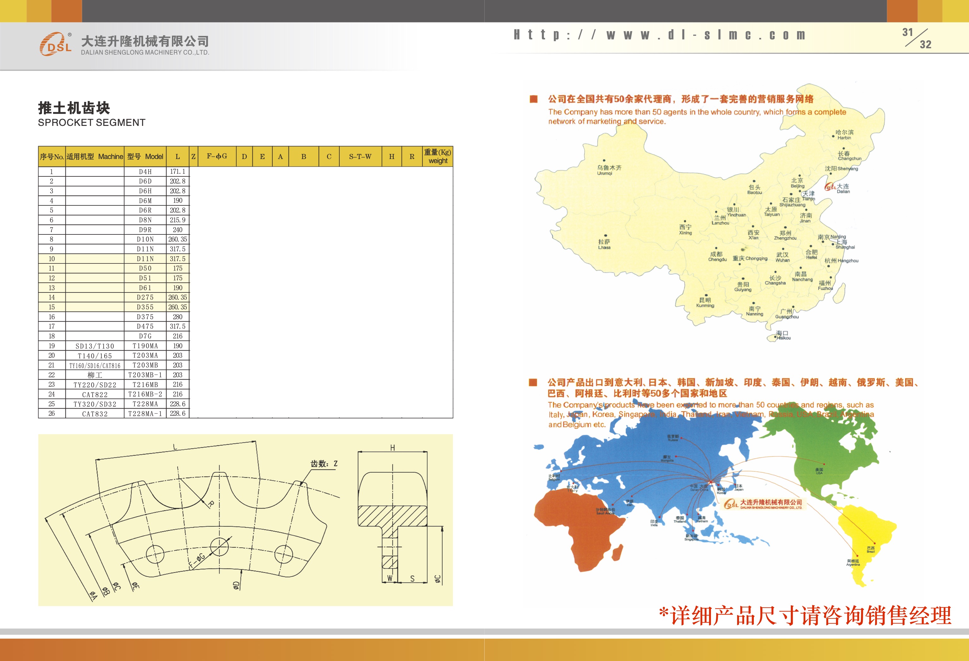Select the L value 280
The width and height of the screenshot is (969, 661).
178,316
